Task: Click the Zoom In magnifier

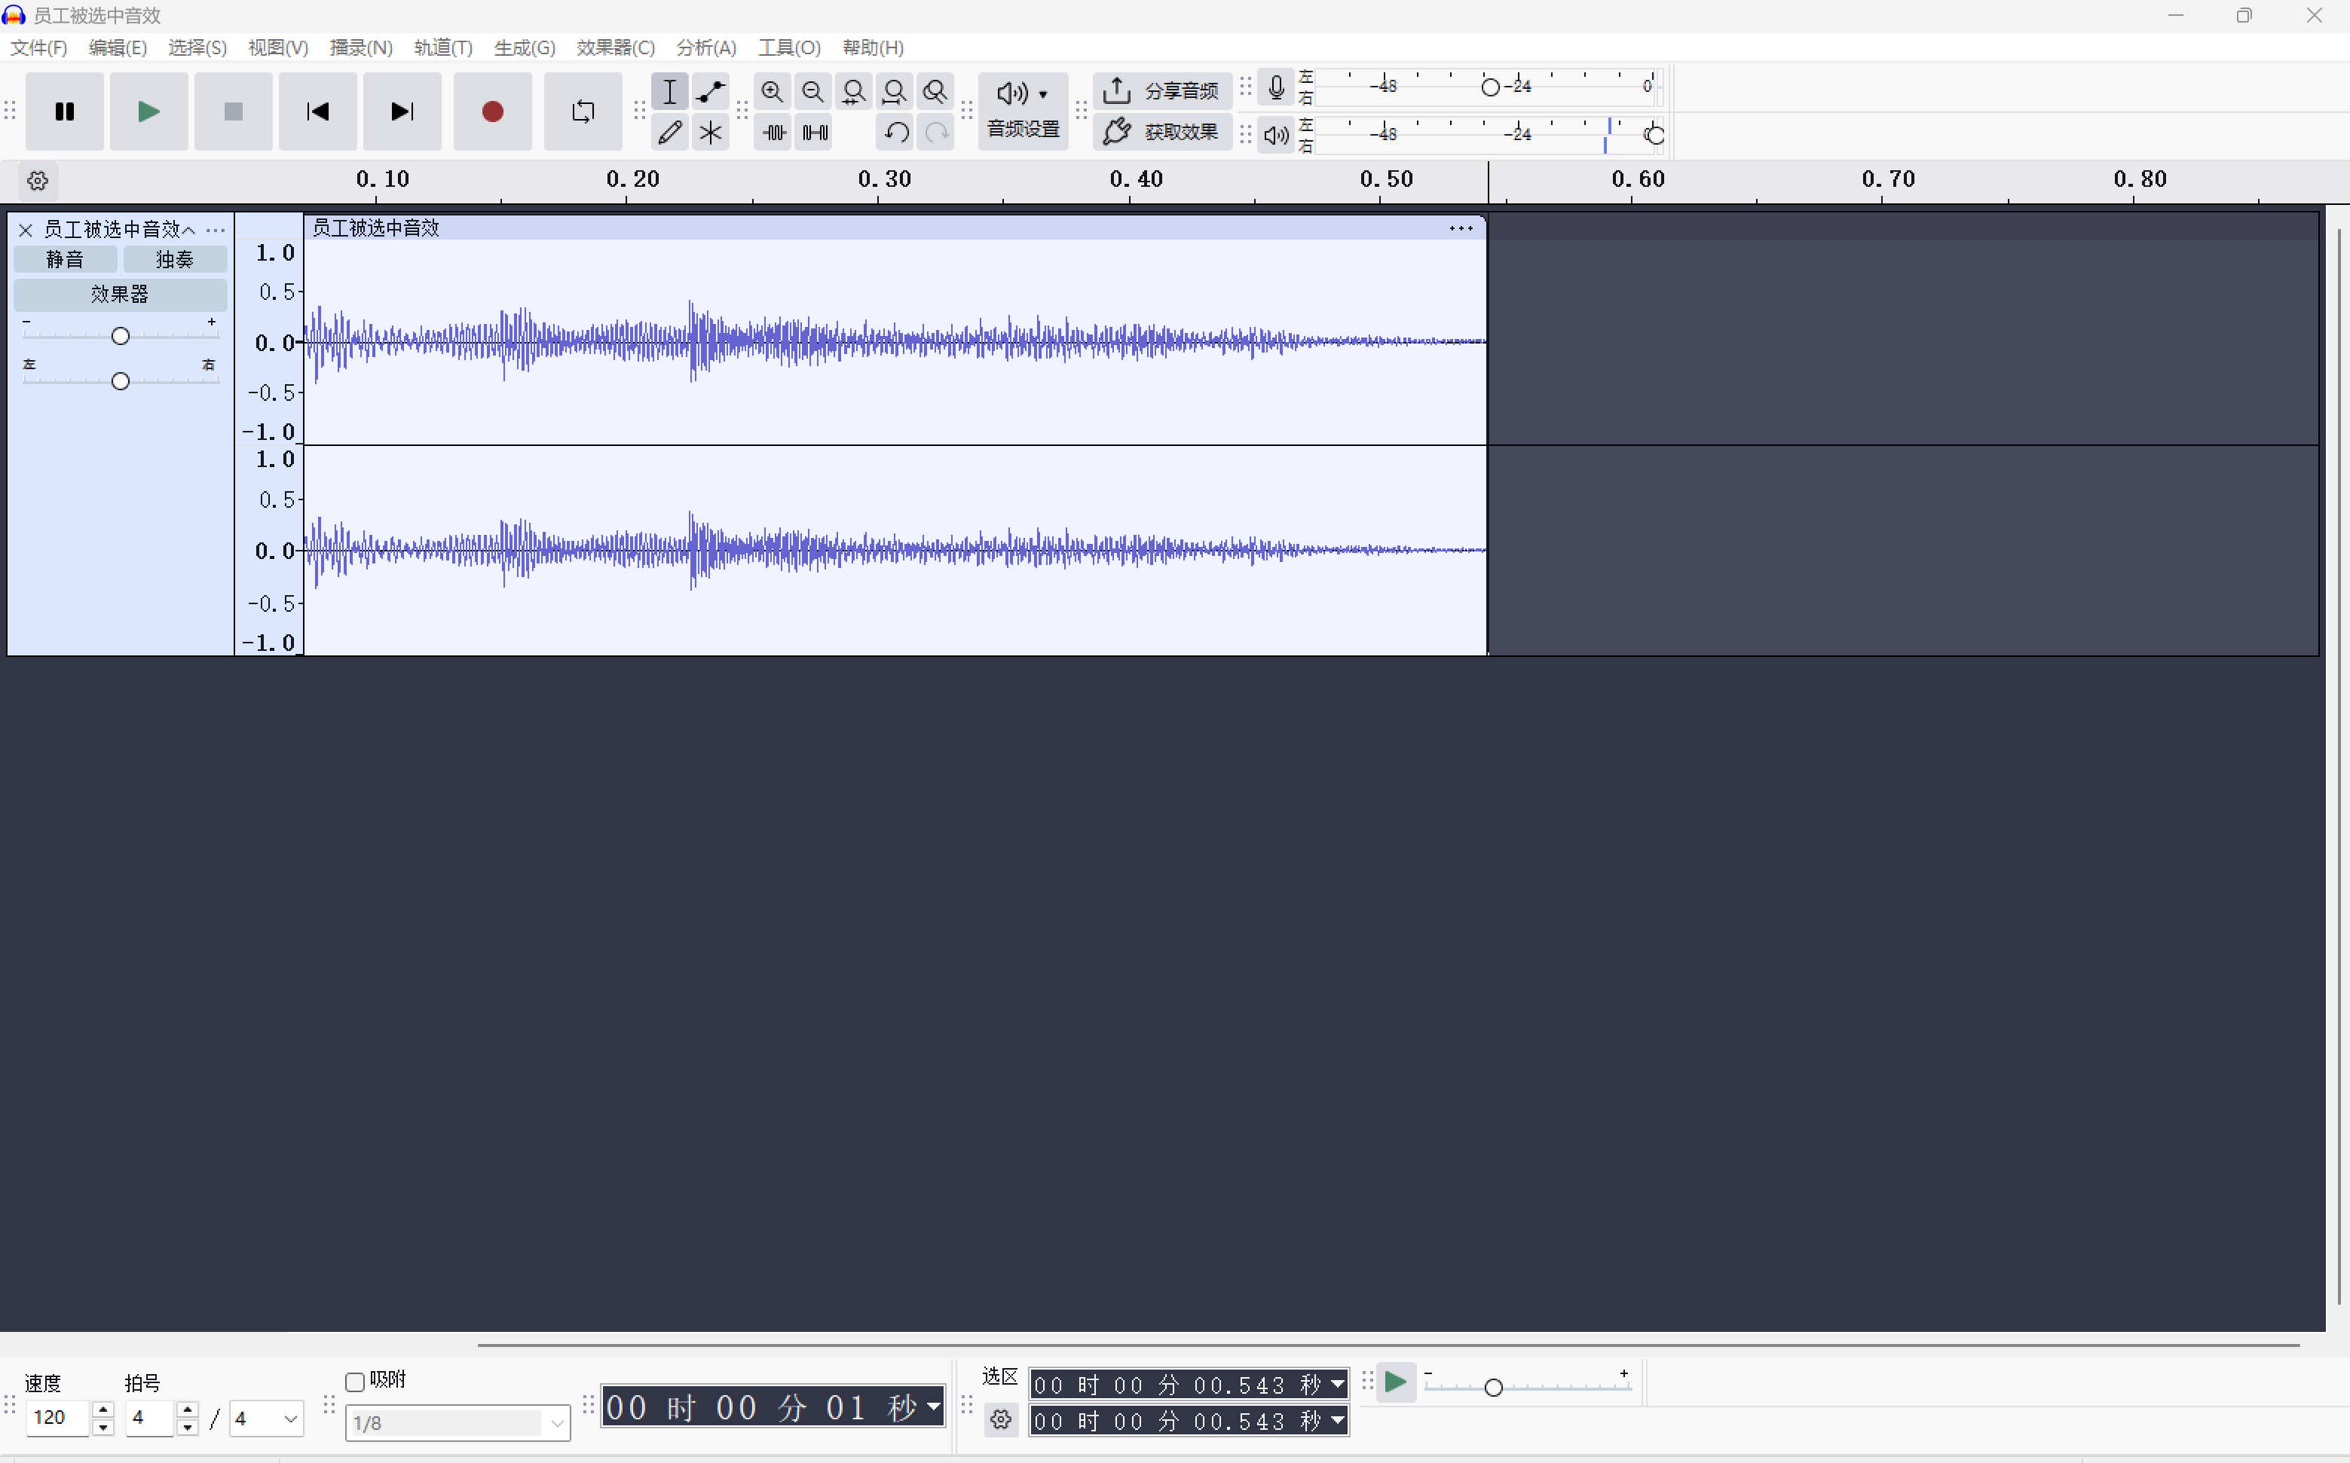Action: coord(773,92)
